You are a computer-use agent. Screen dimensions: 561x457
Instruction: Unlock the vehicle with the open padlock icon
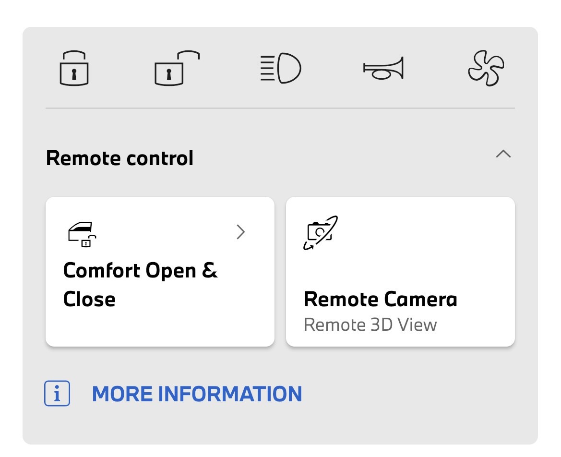pos(177,68)
